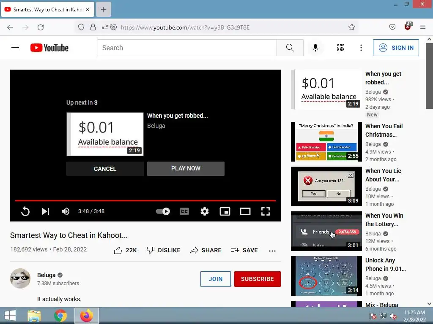Skip to the next video

46,211
